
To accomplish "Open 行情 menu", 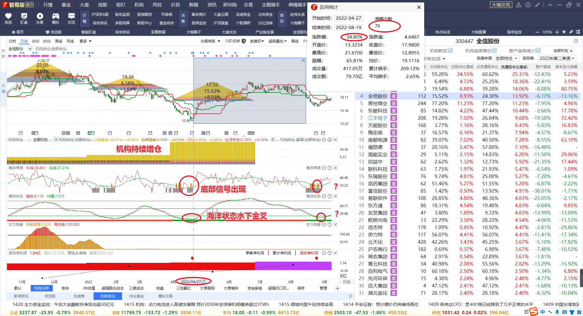I will pos(48,5).
